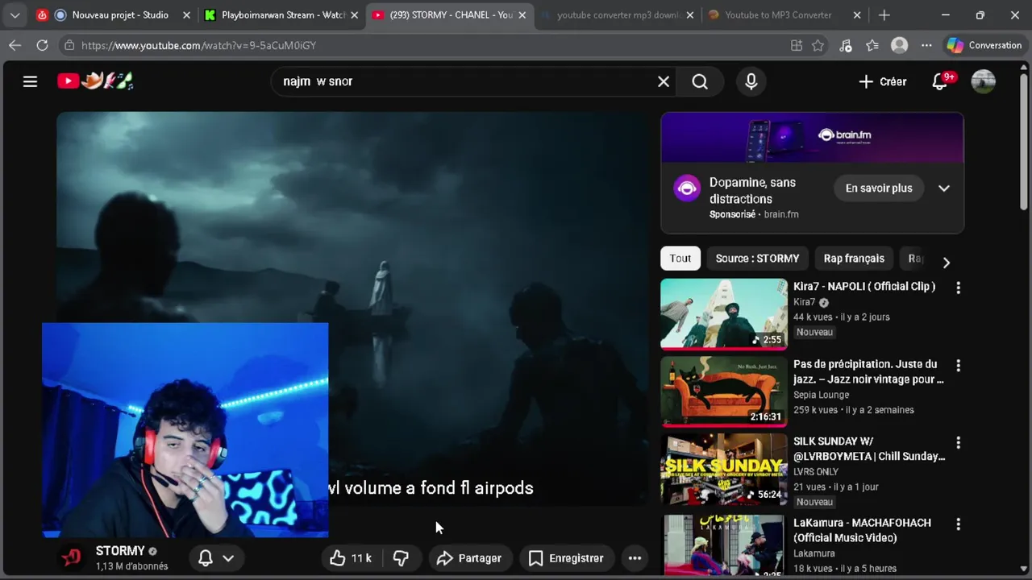
Task: Click the YouTube address bar URL
Action: (x=198, y=46)
